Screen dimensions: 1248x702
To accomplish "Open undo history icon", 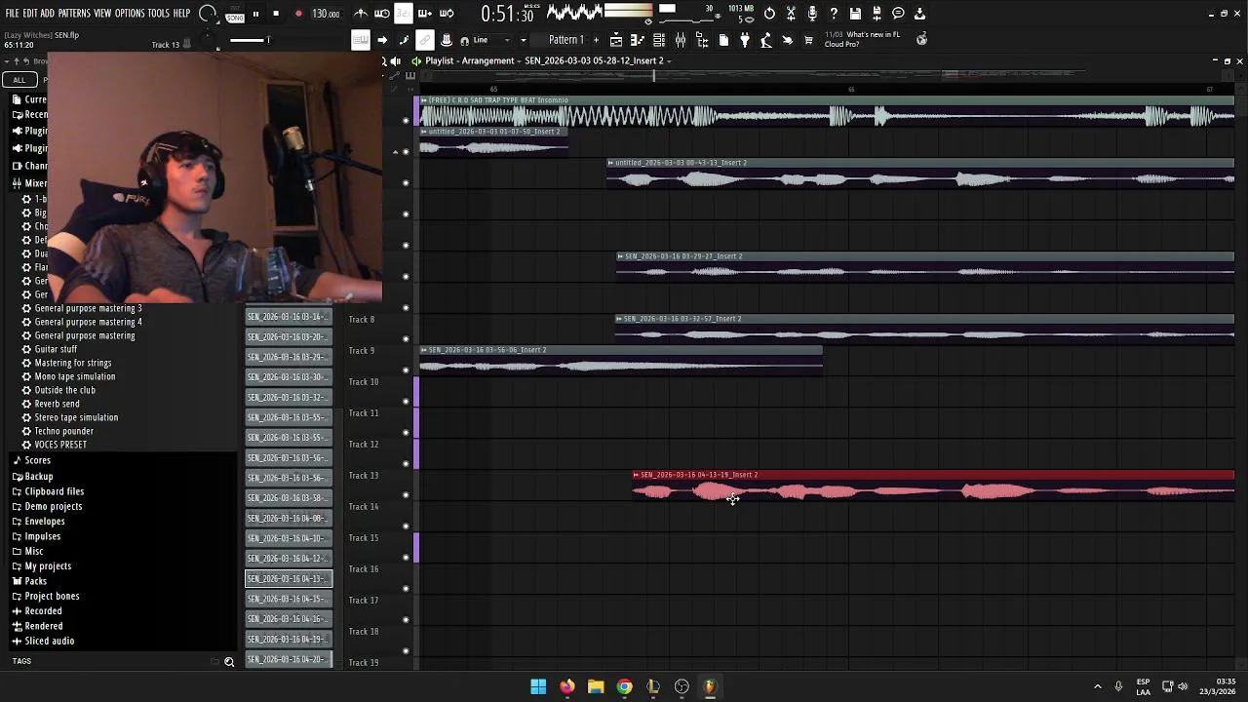I will tap(769, 14).
